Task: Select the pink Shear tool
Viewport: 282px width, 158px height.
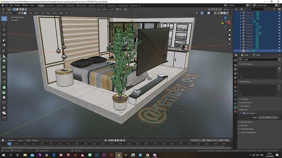Action: 4,113
